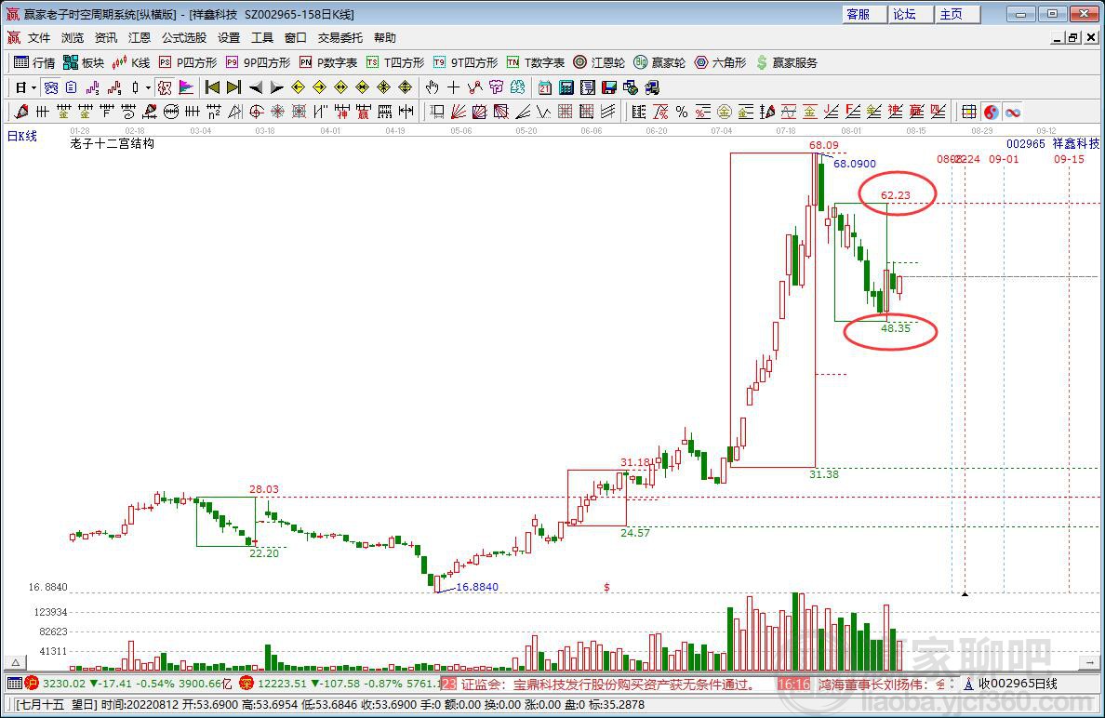Click the 深 Shenzhen index status icon
Screen dimensions: 1105x718
coord(246,684)
